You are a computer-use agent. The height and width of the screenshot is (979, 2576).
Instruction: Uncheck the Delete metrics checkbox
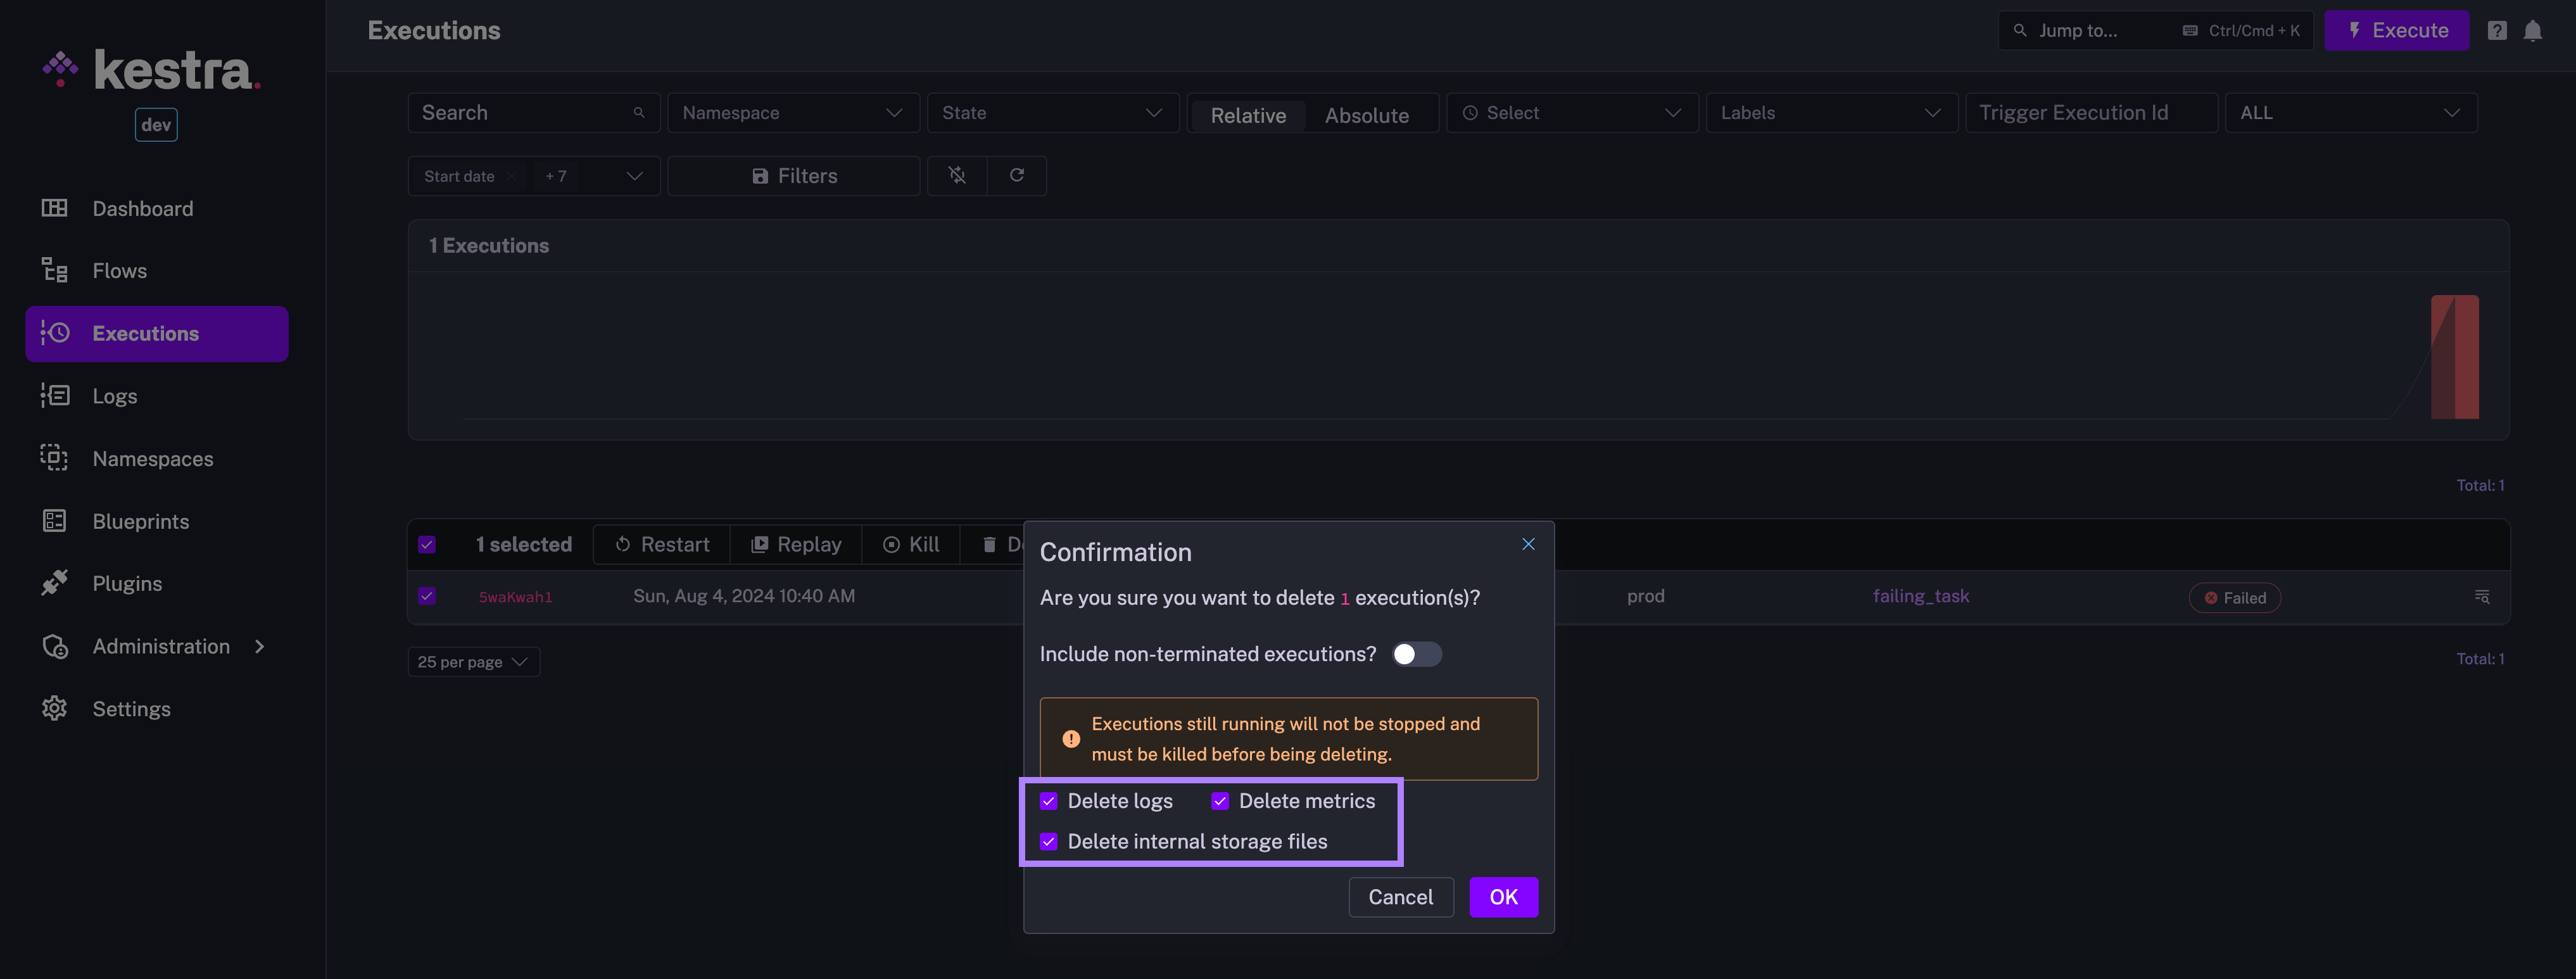(x=1220, y=801)
